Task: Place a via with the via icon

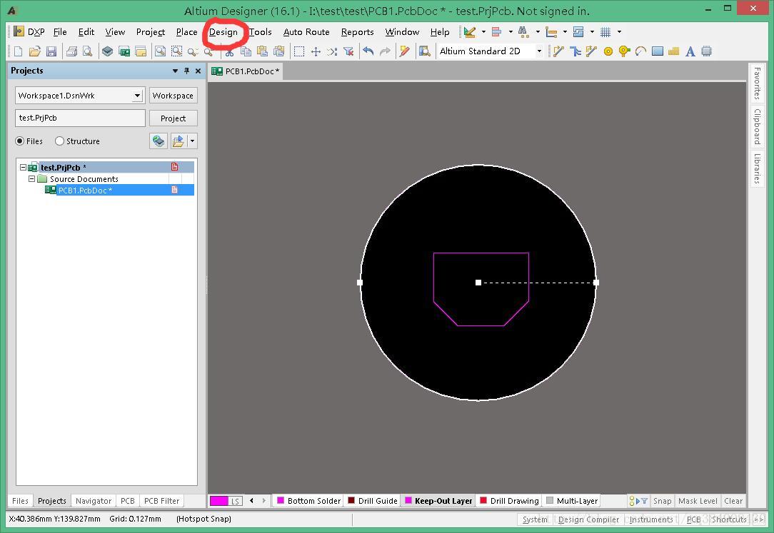Action: (625, 51)
